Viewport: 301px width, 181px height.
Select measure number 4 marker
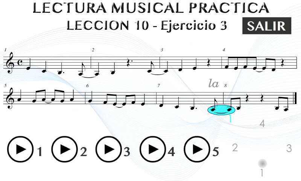223,50
